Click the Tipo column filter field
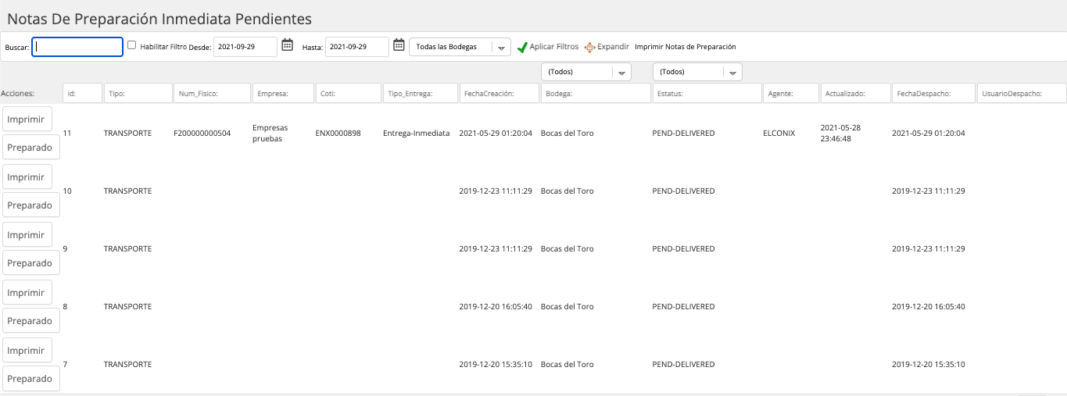The image size is (1067, 396). pos(138,93)
